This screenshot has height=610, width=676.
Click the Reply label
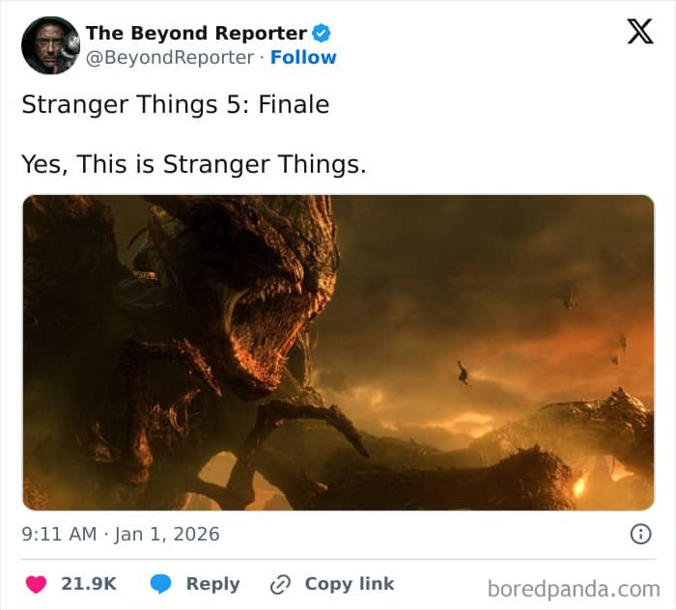point(212,584)
